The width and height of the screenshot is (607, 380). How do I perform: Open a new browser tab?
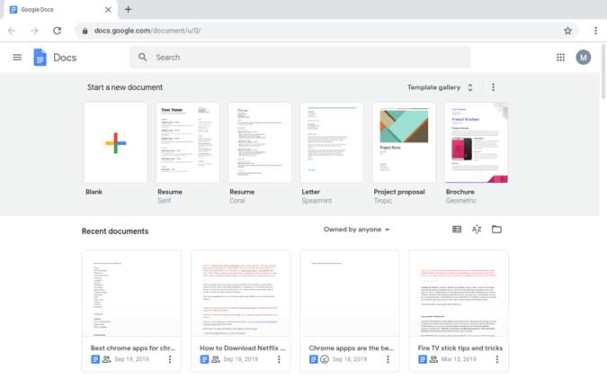[128, 9]
